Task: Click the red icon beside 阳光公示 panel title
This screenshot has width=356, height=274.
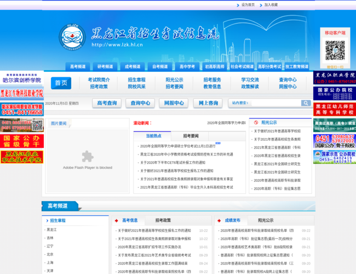Action: [256, 122]
